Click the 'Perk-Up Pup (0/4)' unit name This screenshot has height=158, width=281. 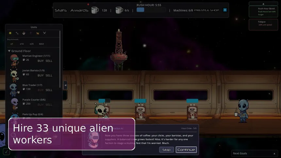tap(33, 114)
